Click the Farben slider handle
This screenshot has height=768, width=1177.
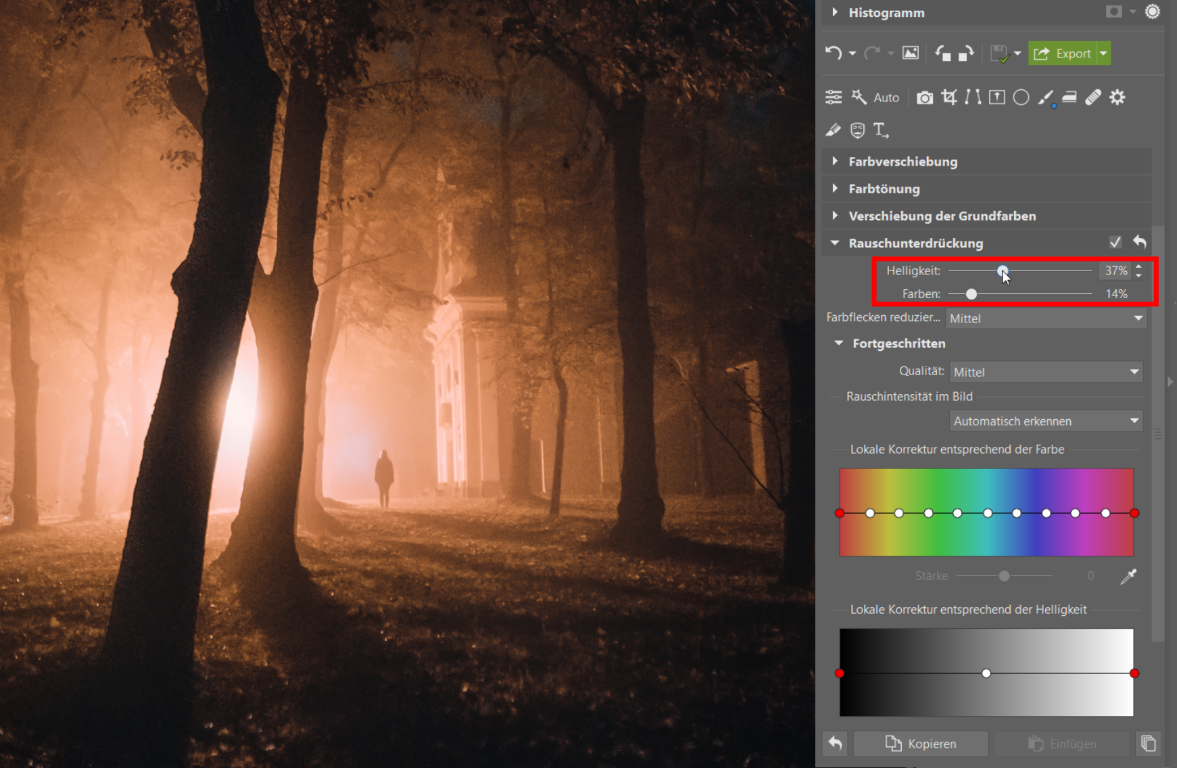(971, 294)
